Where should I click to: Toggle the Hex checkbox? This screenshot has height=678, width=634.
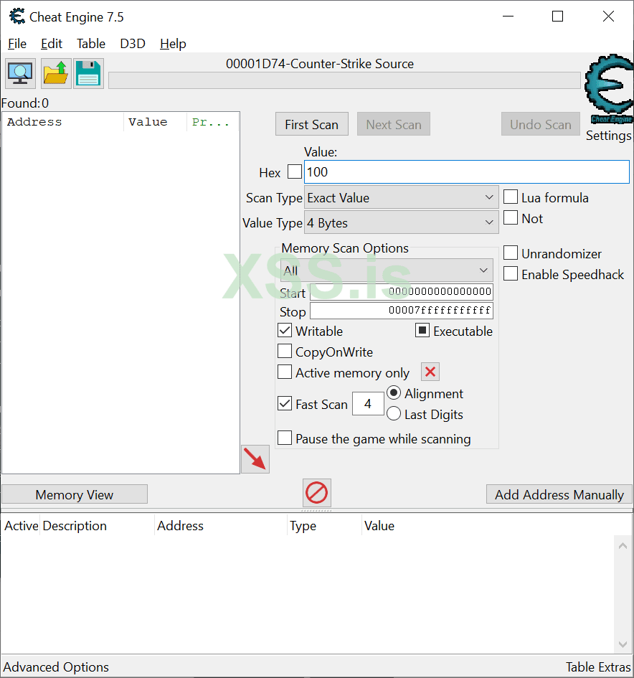coord(295,171)
